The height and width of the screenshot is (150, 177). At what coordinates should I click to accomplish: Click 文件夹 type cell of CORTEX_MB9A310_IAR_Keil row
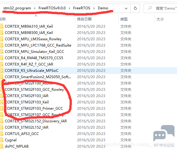point(126,26)
